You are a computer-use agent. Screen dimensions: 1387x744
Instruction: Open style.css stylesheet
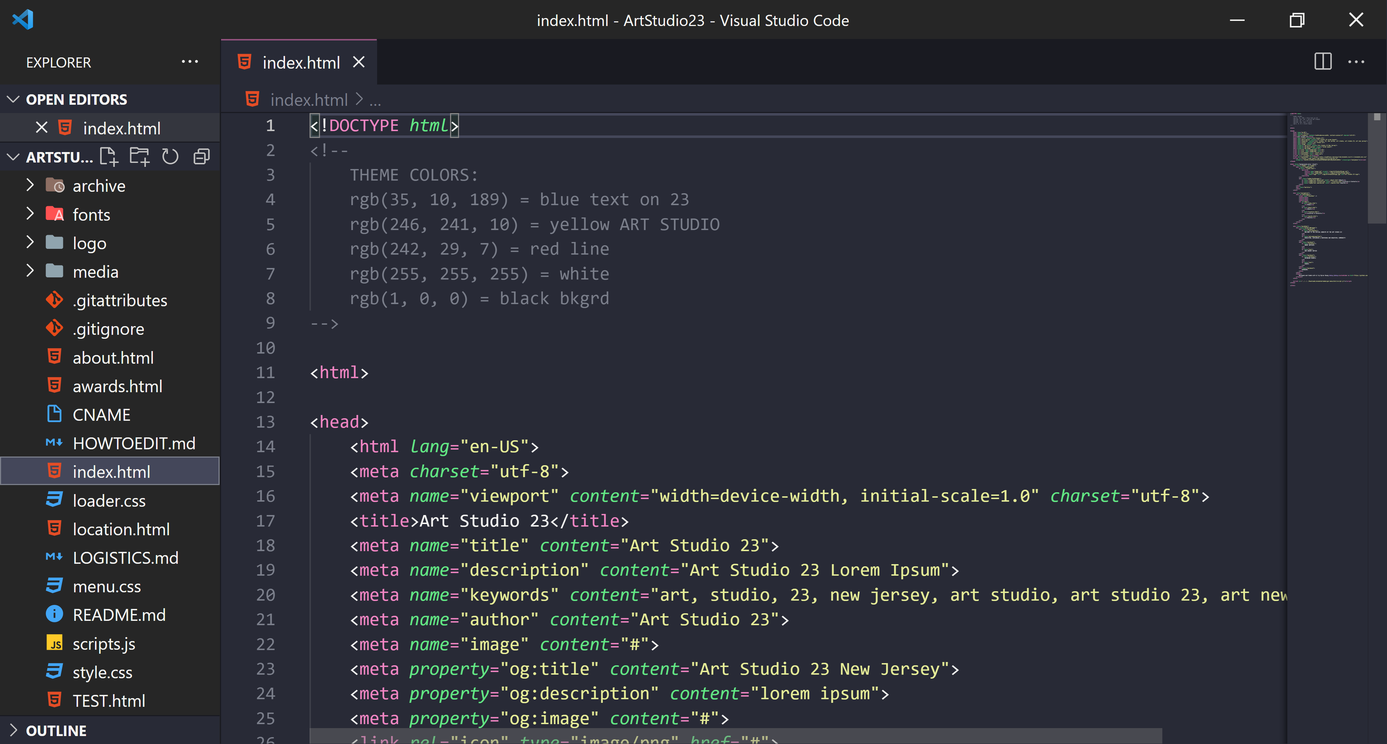pos(110,672)
